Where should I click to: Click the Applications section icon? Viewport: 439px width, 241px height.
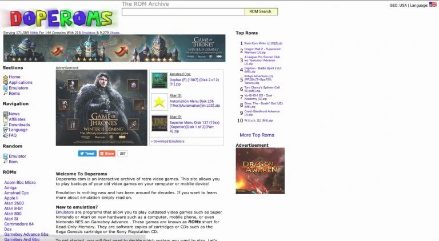[x=5, y=82]
